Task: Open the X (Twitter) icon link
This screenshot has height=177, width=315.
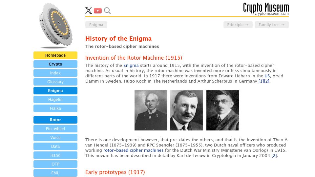Action: click(88, 10)
